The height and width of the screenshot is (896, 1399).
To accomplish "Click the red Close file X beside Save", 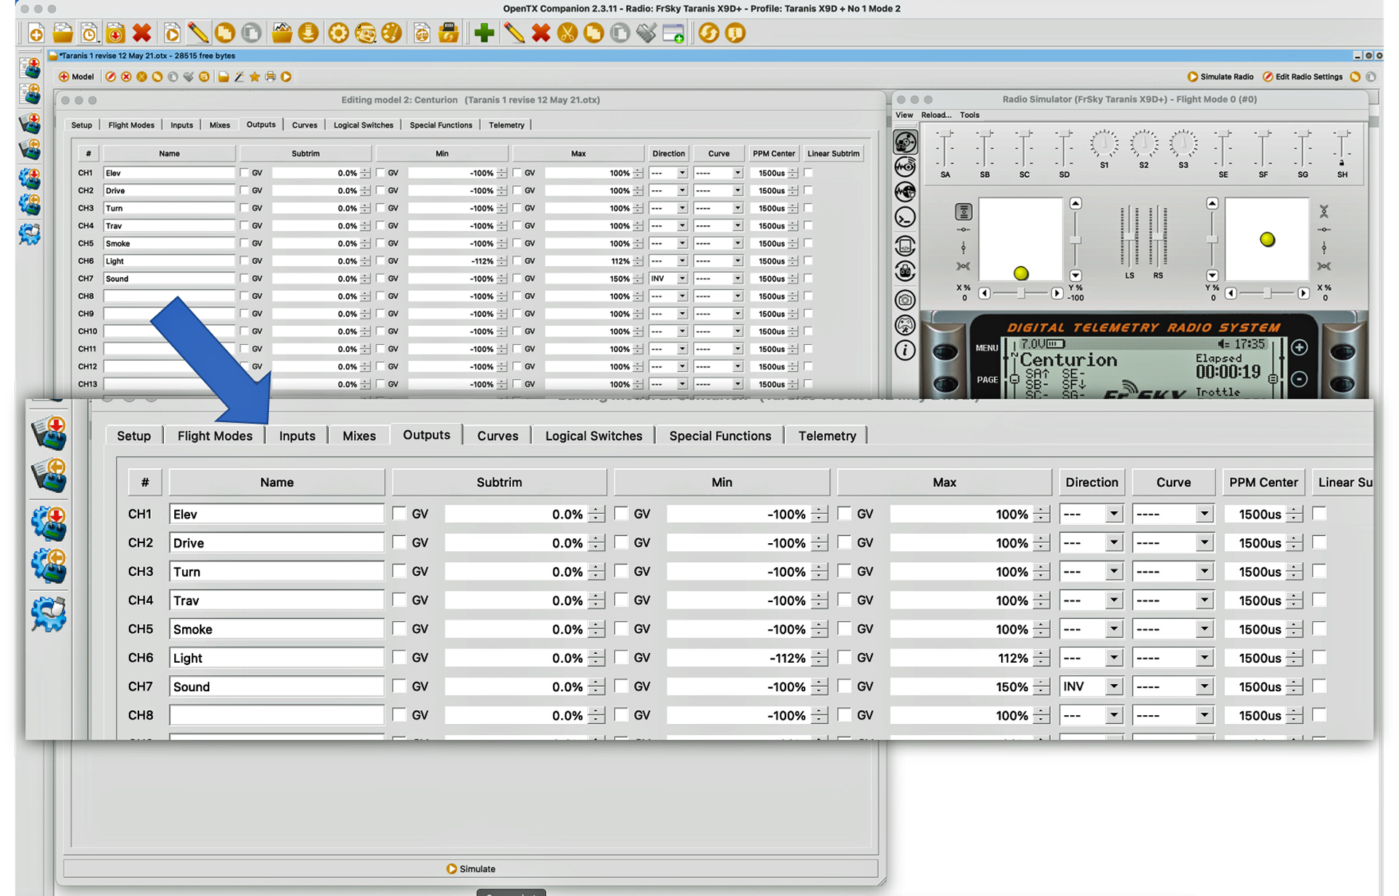I will pos(141,33).
